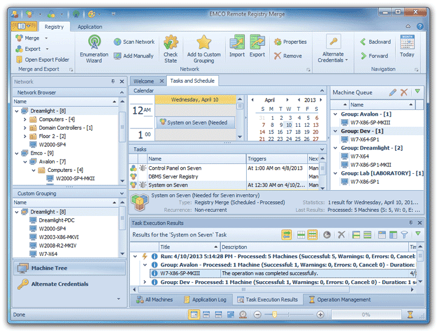This screenshot has height=331, width=437.
Task: Open the Export dropdown arrow in Merge and Export
Action: pyautogui.click(x=47, y=49)
